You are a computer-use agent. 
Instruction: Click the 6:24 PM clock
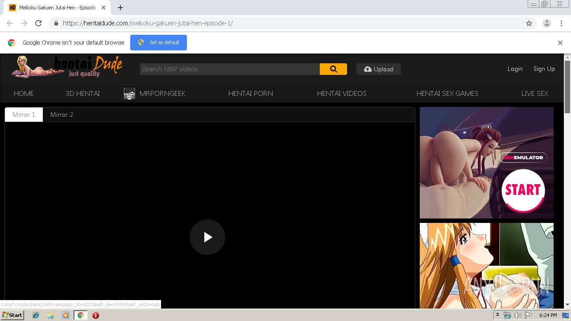click(x=548, y=315)
